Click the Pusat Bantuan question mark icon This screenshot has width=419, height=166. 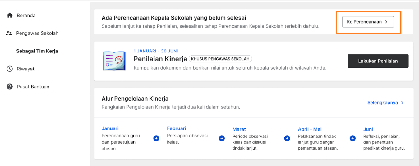(10, 87)
